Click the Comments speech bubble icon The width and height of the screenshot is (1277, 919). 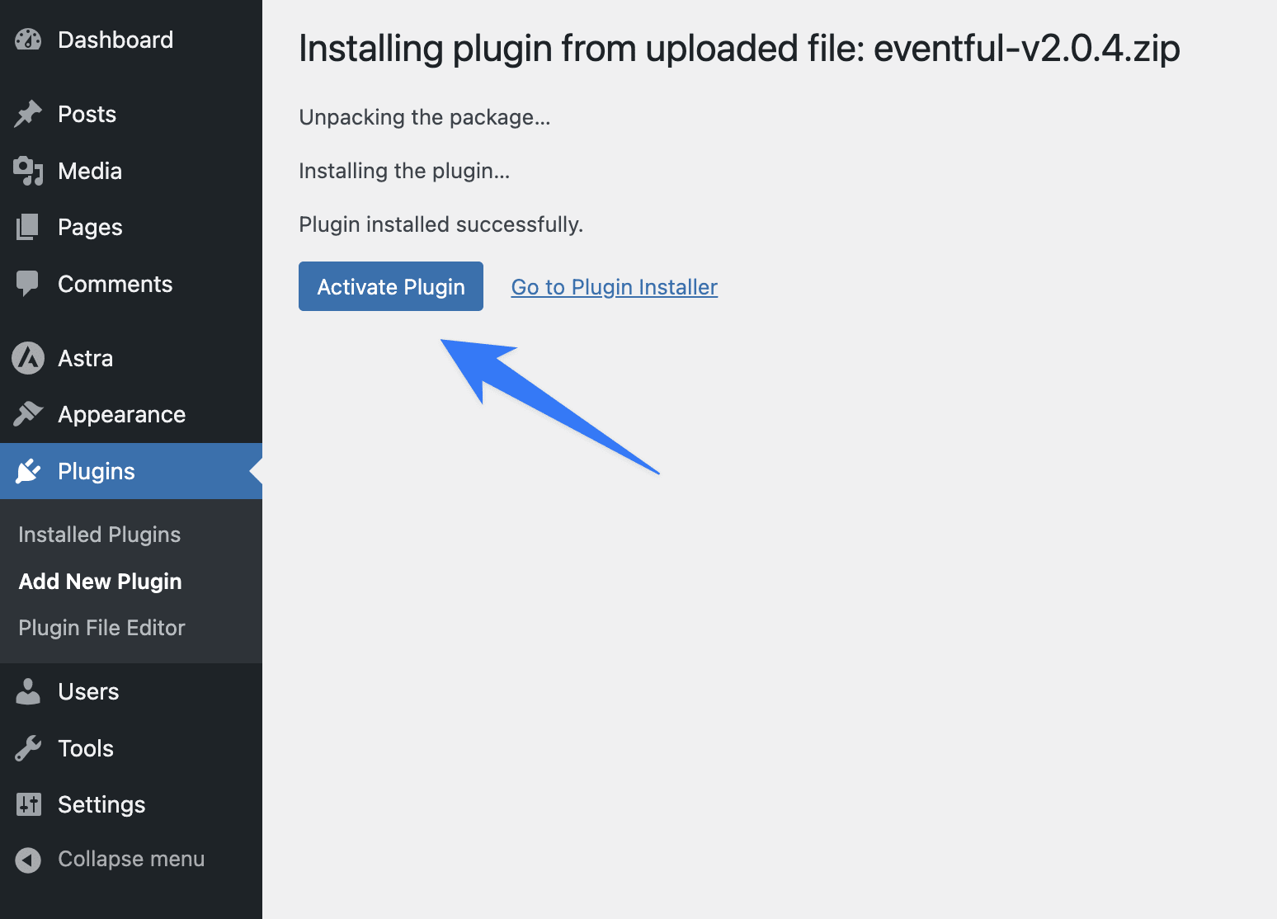(x=28, y=284)
